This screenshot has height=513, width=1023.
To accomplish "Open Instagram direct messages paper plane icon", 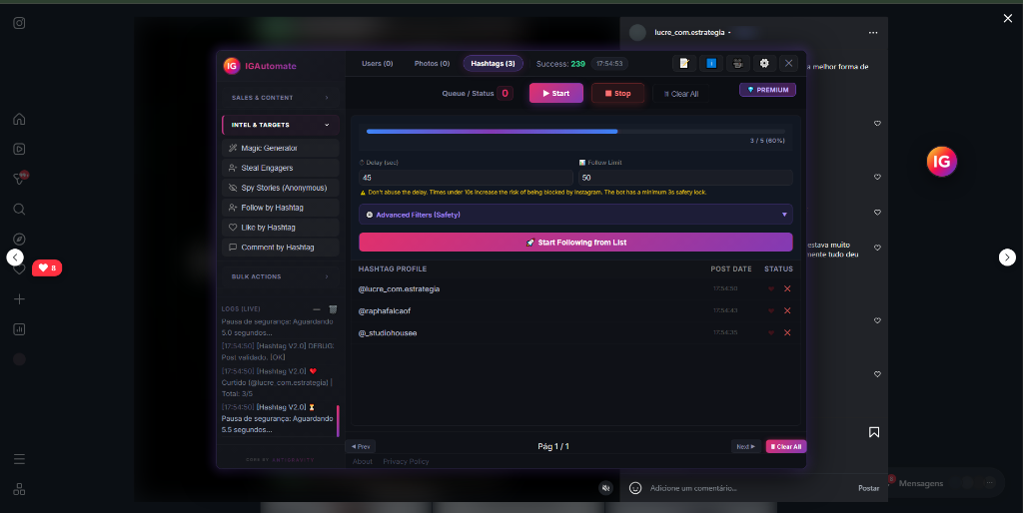I will pos(20,179).
